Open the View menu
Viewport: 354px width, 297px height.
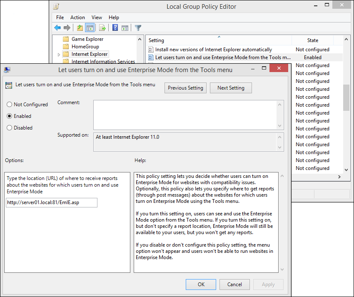coord(97,17)
